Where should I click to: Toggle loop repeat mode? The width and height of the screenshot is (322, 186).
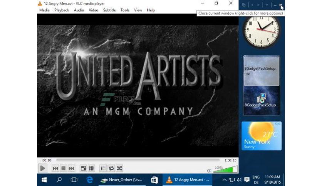[111, 168]
